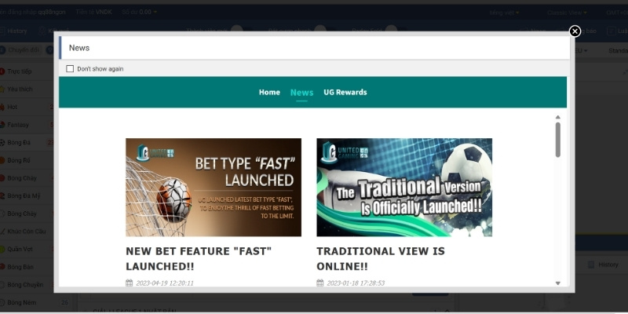Click Standard view option beside the EU dropdown
This screenshot has height=314, width=628.
(x=618, y=51)
